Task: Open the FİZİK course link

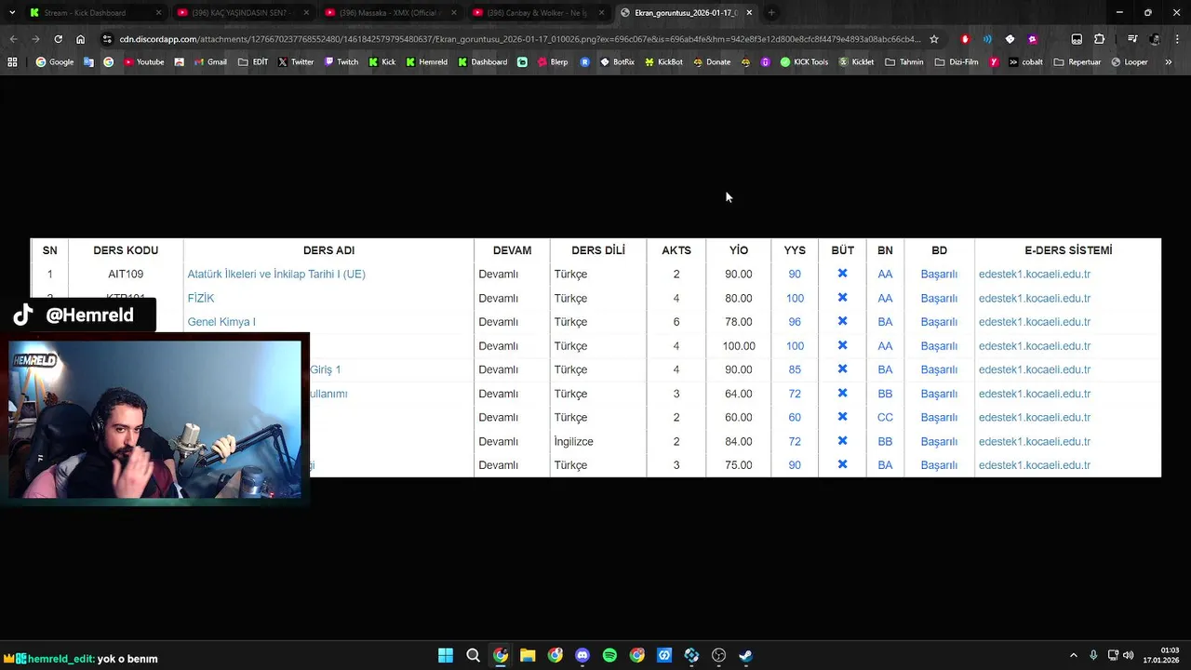Action: [x=201, y=299]
